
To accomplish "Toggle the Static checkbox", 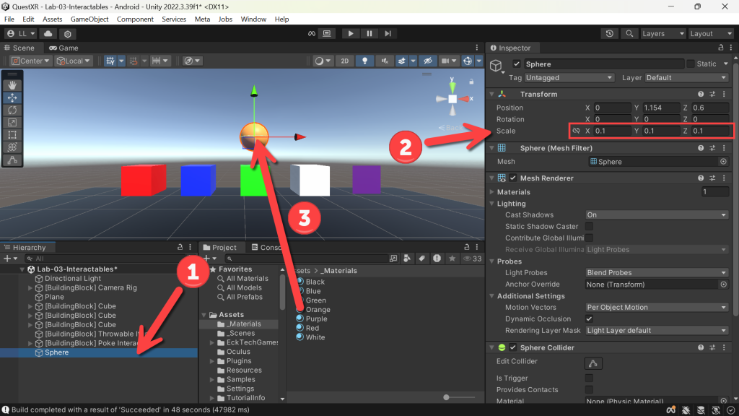I will coord(691,64).
